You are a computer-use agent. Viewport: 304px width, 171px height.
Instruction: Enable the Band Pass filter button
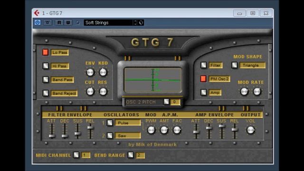point(46,79)
